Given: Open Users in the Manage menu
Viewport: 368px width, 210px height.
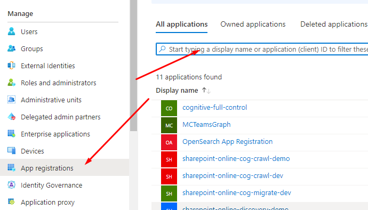Looking at the screenshot, I should (x=29, y=31).
